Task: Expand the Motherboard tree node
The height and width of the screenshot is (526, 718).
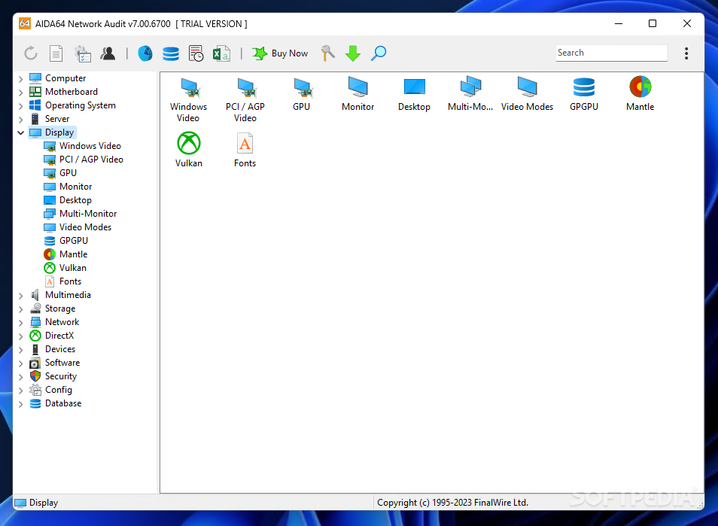Action: 20,93
